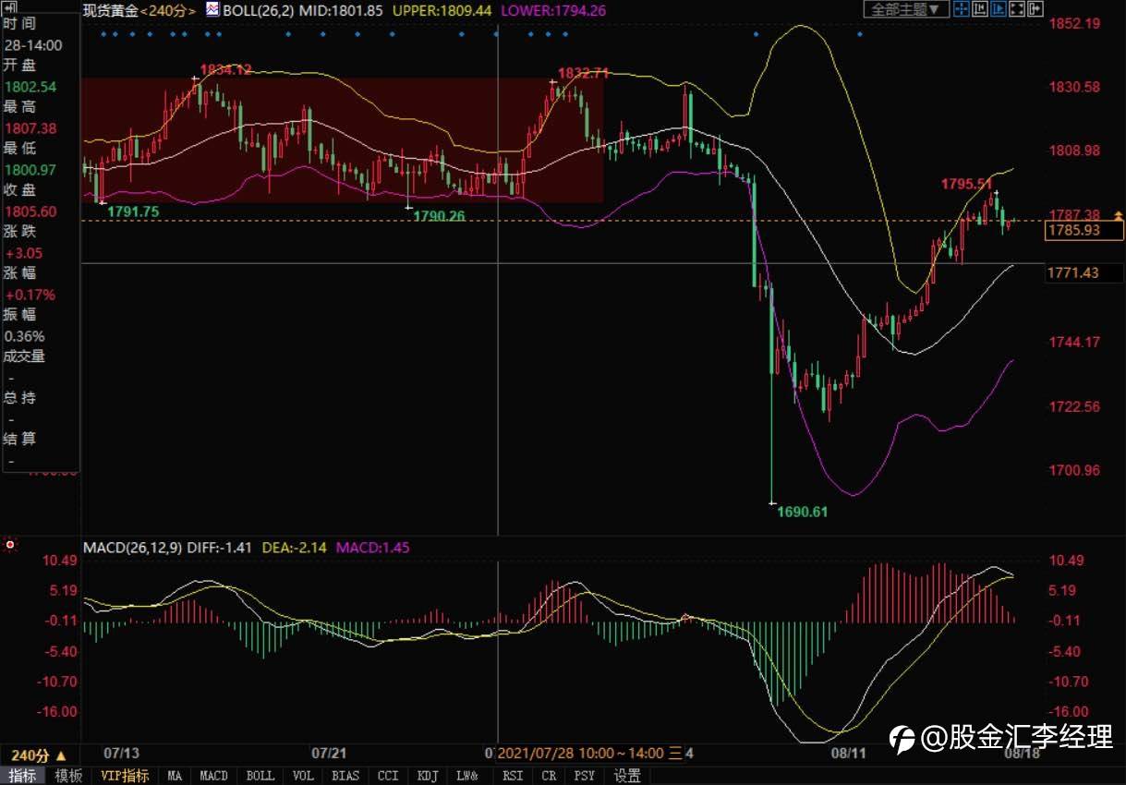The height and width of the screenshot is (785, 1126).
Task: Click the crosshair cursor icon in top toolbar
Action: coord(961,9)
